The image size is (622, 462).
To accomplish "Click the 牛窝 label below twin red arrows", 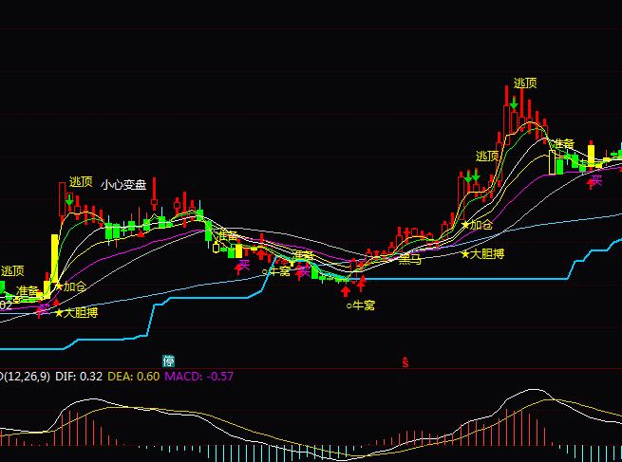I will click(361, 305).
